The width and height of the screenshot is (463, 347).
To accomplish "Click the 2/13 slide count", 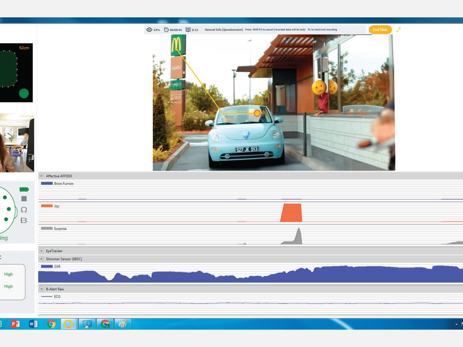I will [x=195, y=30].
